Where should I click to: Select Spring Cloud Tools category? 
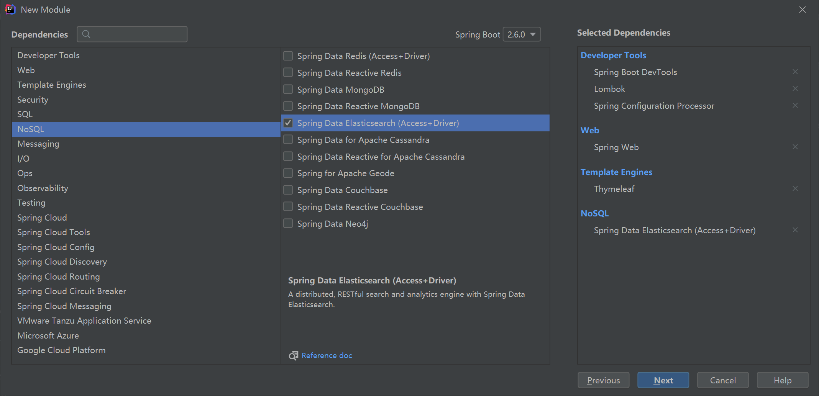point(146,232)
